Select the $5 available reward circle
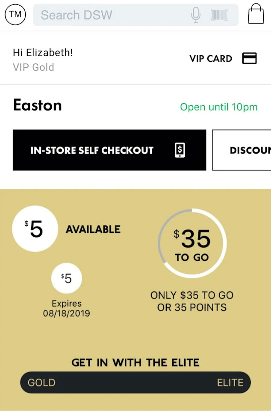 tap(35, 229)
